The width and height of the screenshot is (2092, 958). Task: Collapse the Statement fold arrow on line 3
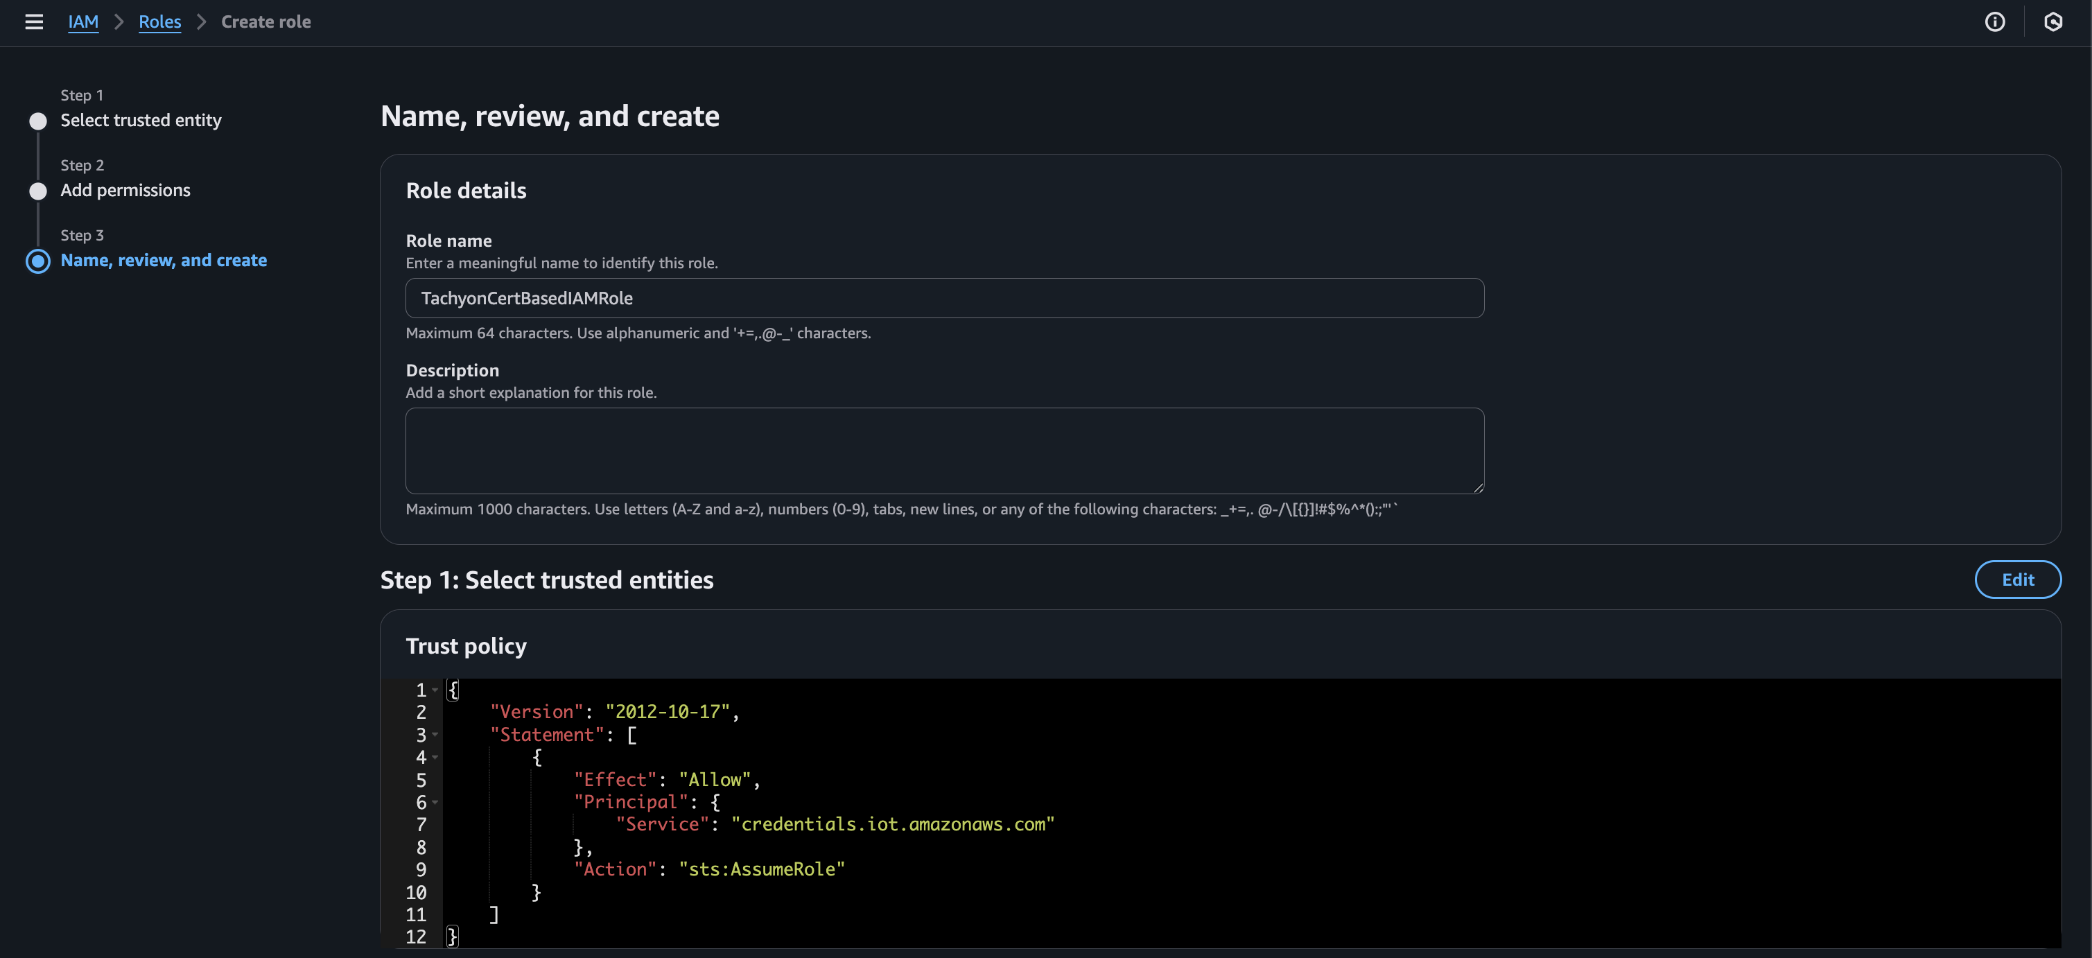[435, 735]
